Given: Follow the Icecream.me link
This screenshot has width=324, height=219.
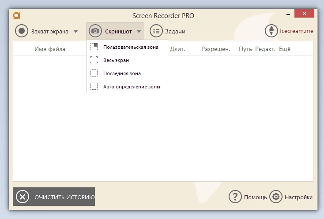Looking at the screenshot, I should point(297,31).
